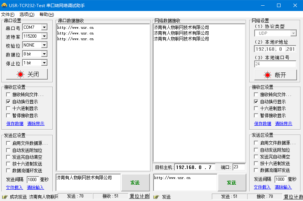Click the red network connection status indicator

click(x=267, y=75)
